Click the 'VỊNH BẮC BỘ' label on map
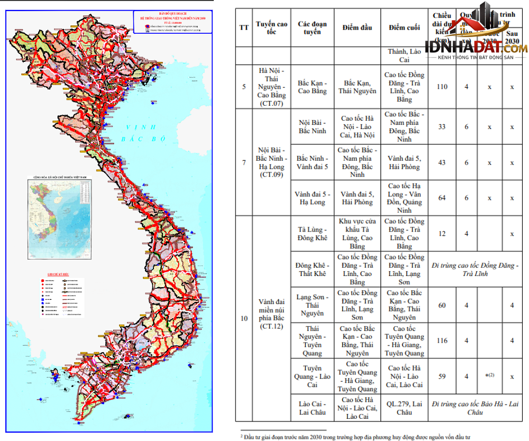Image resolution: width=529 pixels, height=441 pixels. click(x=143, y=133)
